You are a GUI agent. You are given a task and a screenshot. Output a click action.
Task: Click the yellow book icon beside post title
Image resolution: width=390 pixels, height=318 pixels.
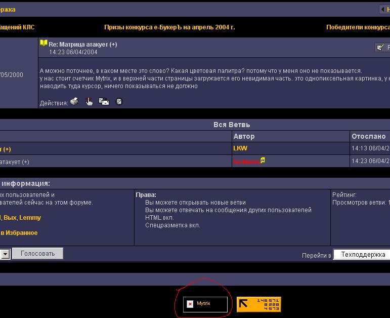[x=44, y=44]
